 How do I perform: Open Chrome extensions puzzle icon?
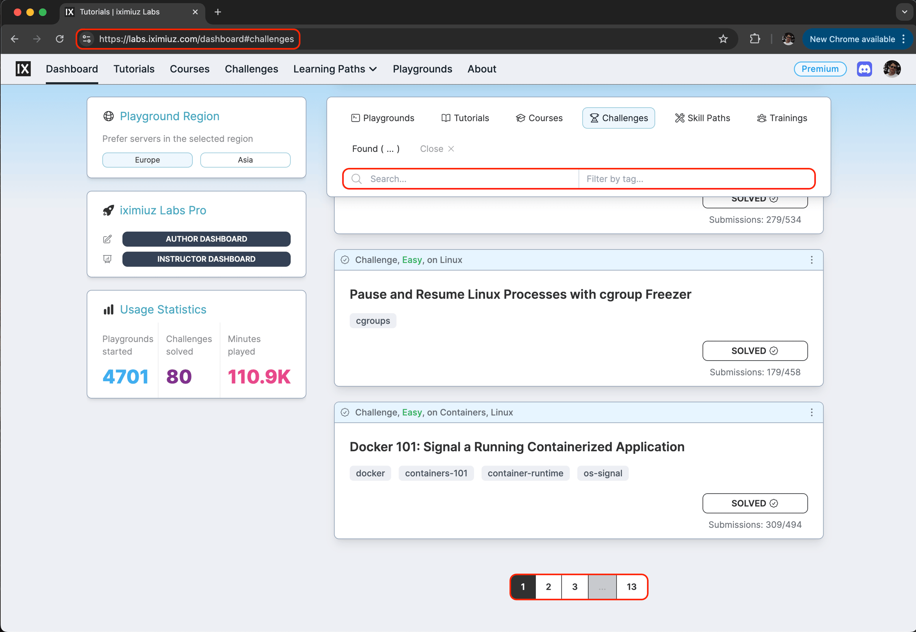[x=755, y=39]
